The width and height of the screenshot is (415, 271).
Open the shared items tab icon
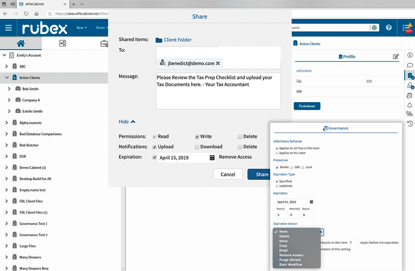(63, 43)
